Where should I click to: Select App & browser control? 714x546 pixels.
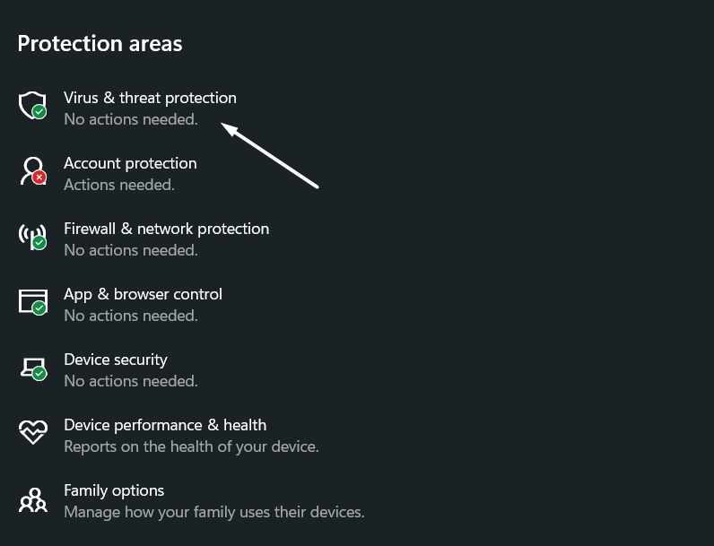coord(143,294)
